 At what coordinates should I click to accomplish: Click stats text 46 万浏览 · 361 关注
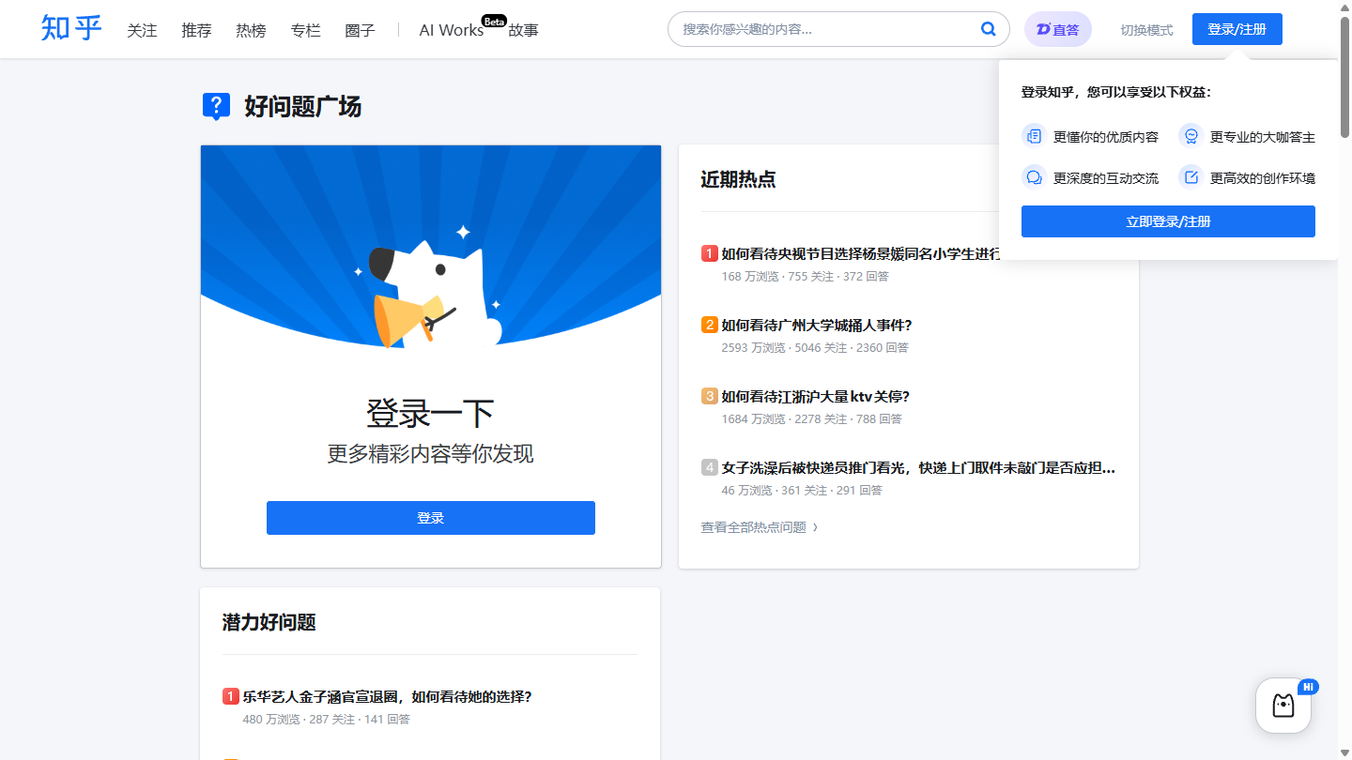[802, 490]
